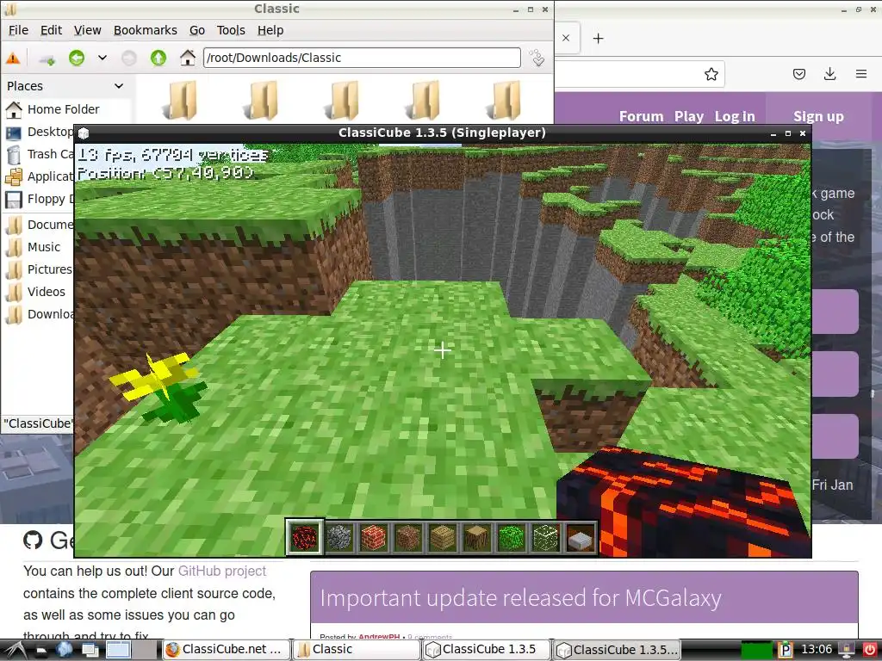The image size is (882, 661).
Task: Open 'Important update released for MCGalaxy' post
Action: click(520, 598)
